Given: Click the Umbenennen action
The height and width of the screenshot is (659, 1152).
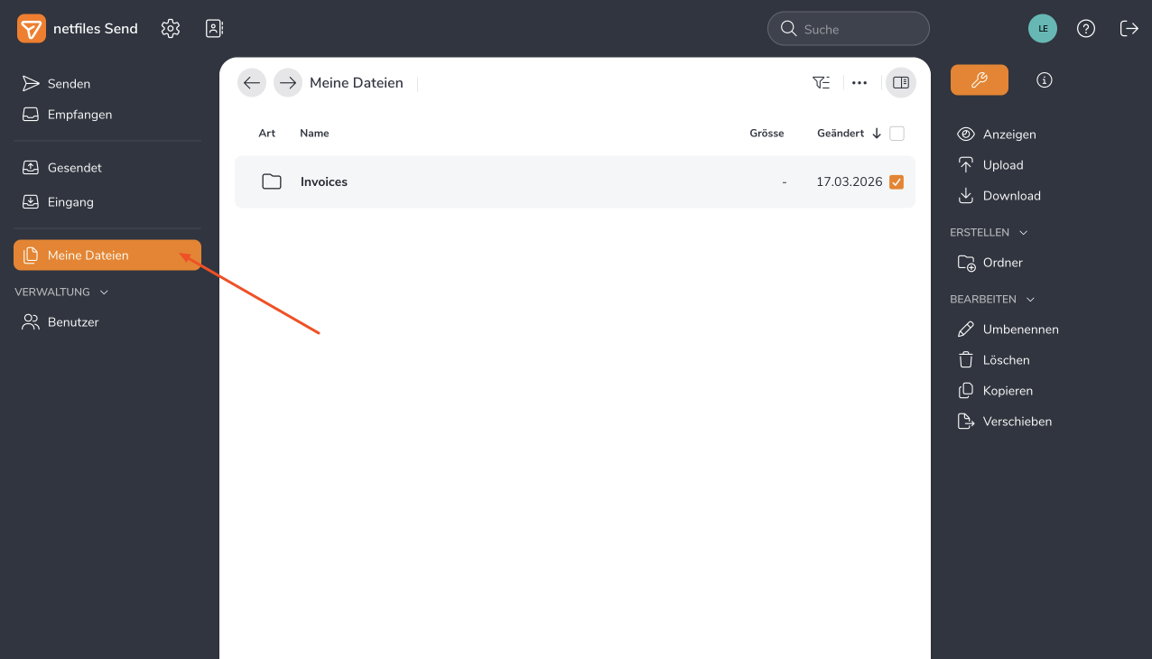Looking at the screenshot, I should pos(1020,329).
